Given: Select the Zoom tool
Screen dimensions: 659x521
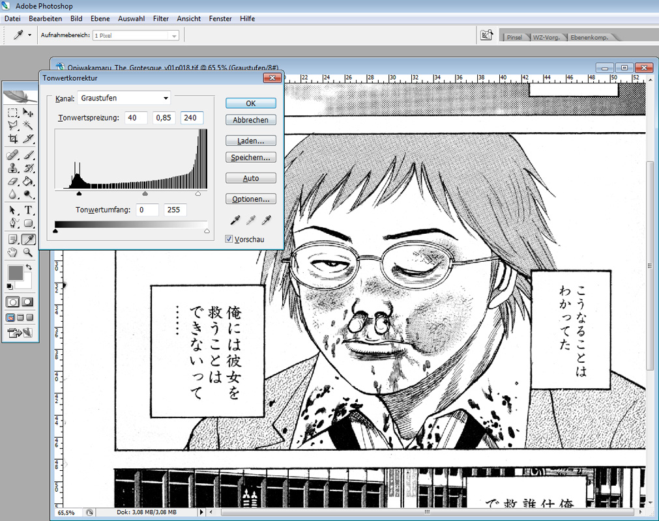Looking at the screenshot, I should pyautogui.click(x=28, y=252).
